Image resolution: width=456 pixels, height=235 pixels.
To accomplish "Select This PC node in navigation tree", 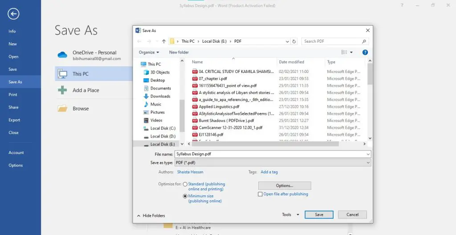I will 154,64.
